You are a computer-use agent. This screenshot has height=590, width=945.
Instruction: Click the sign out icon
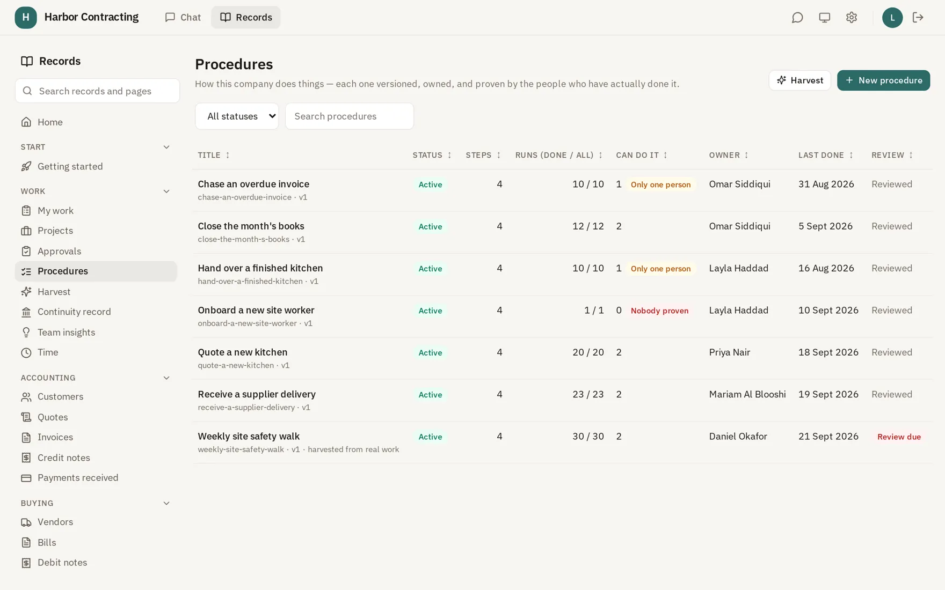click(918, 17)
